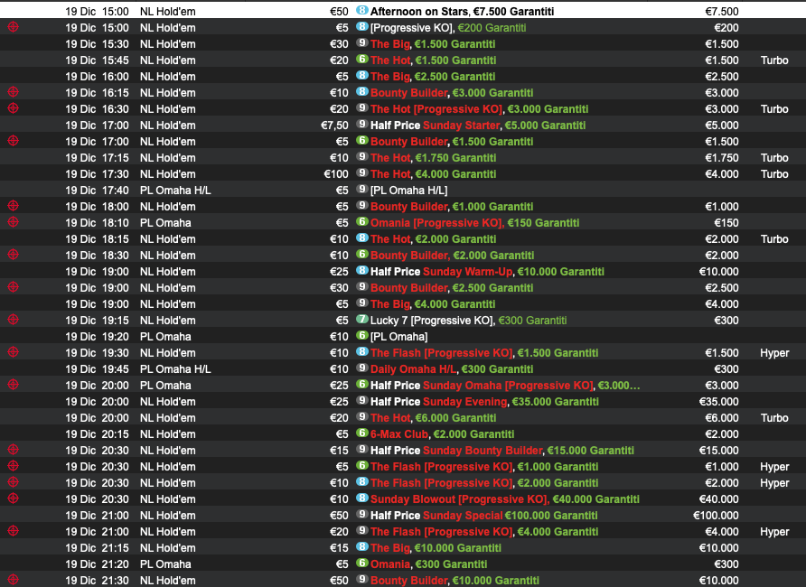Click the '19 Dic 19:45' start time cell
The image size is (806, 587).
point(98,369)
